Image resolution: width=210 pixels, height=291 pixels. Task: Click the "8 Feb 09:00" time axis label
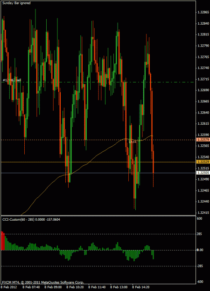[x=53, y=287]
